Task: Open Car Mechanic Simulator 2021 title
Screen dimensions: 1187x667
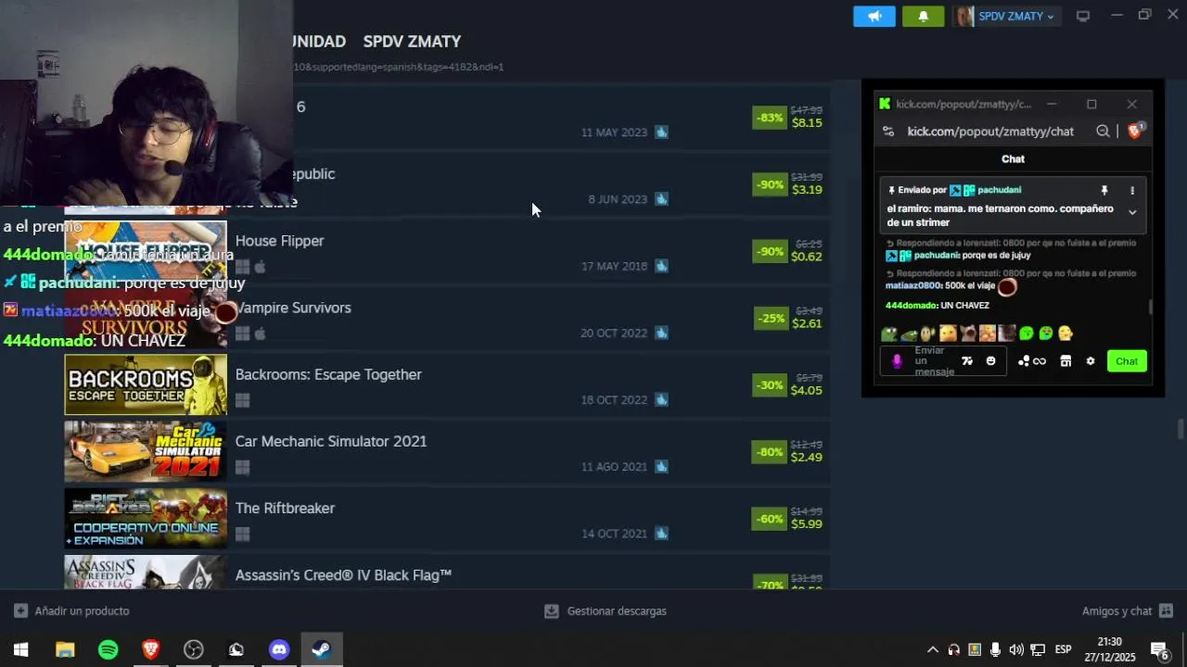Action: (x=331, y=441)
